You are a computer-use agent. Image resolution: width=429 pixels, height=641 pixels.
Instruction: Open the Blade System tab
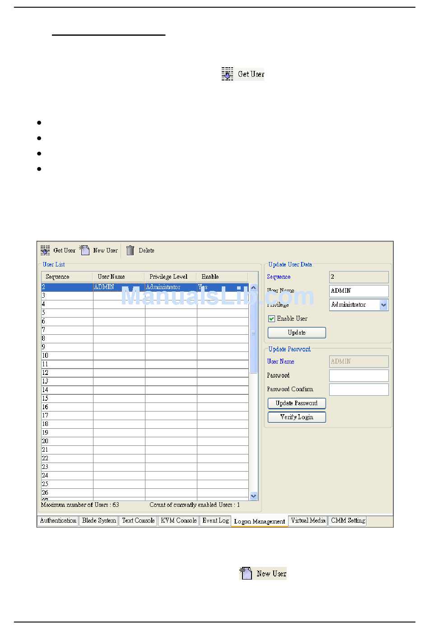click(x=99, y=521)
